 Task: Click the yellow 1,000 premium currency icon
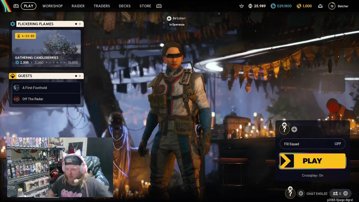299,6
